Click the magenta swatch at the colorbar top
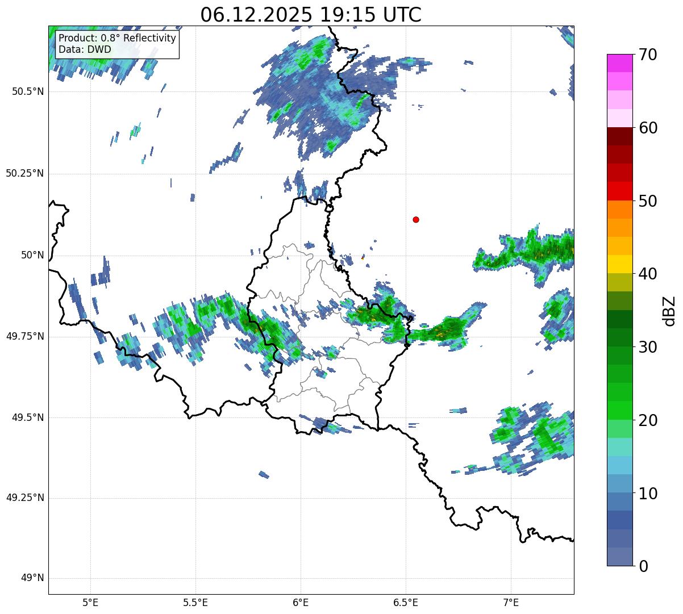 (620, 62)
